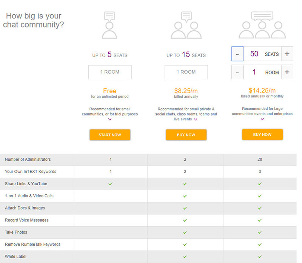The width and height of the screenshot is (302, 263).
Task: Decrease seats with the minus button
Action: click(237, 54)
